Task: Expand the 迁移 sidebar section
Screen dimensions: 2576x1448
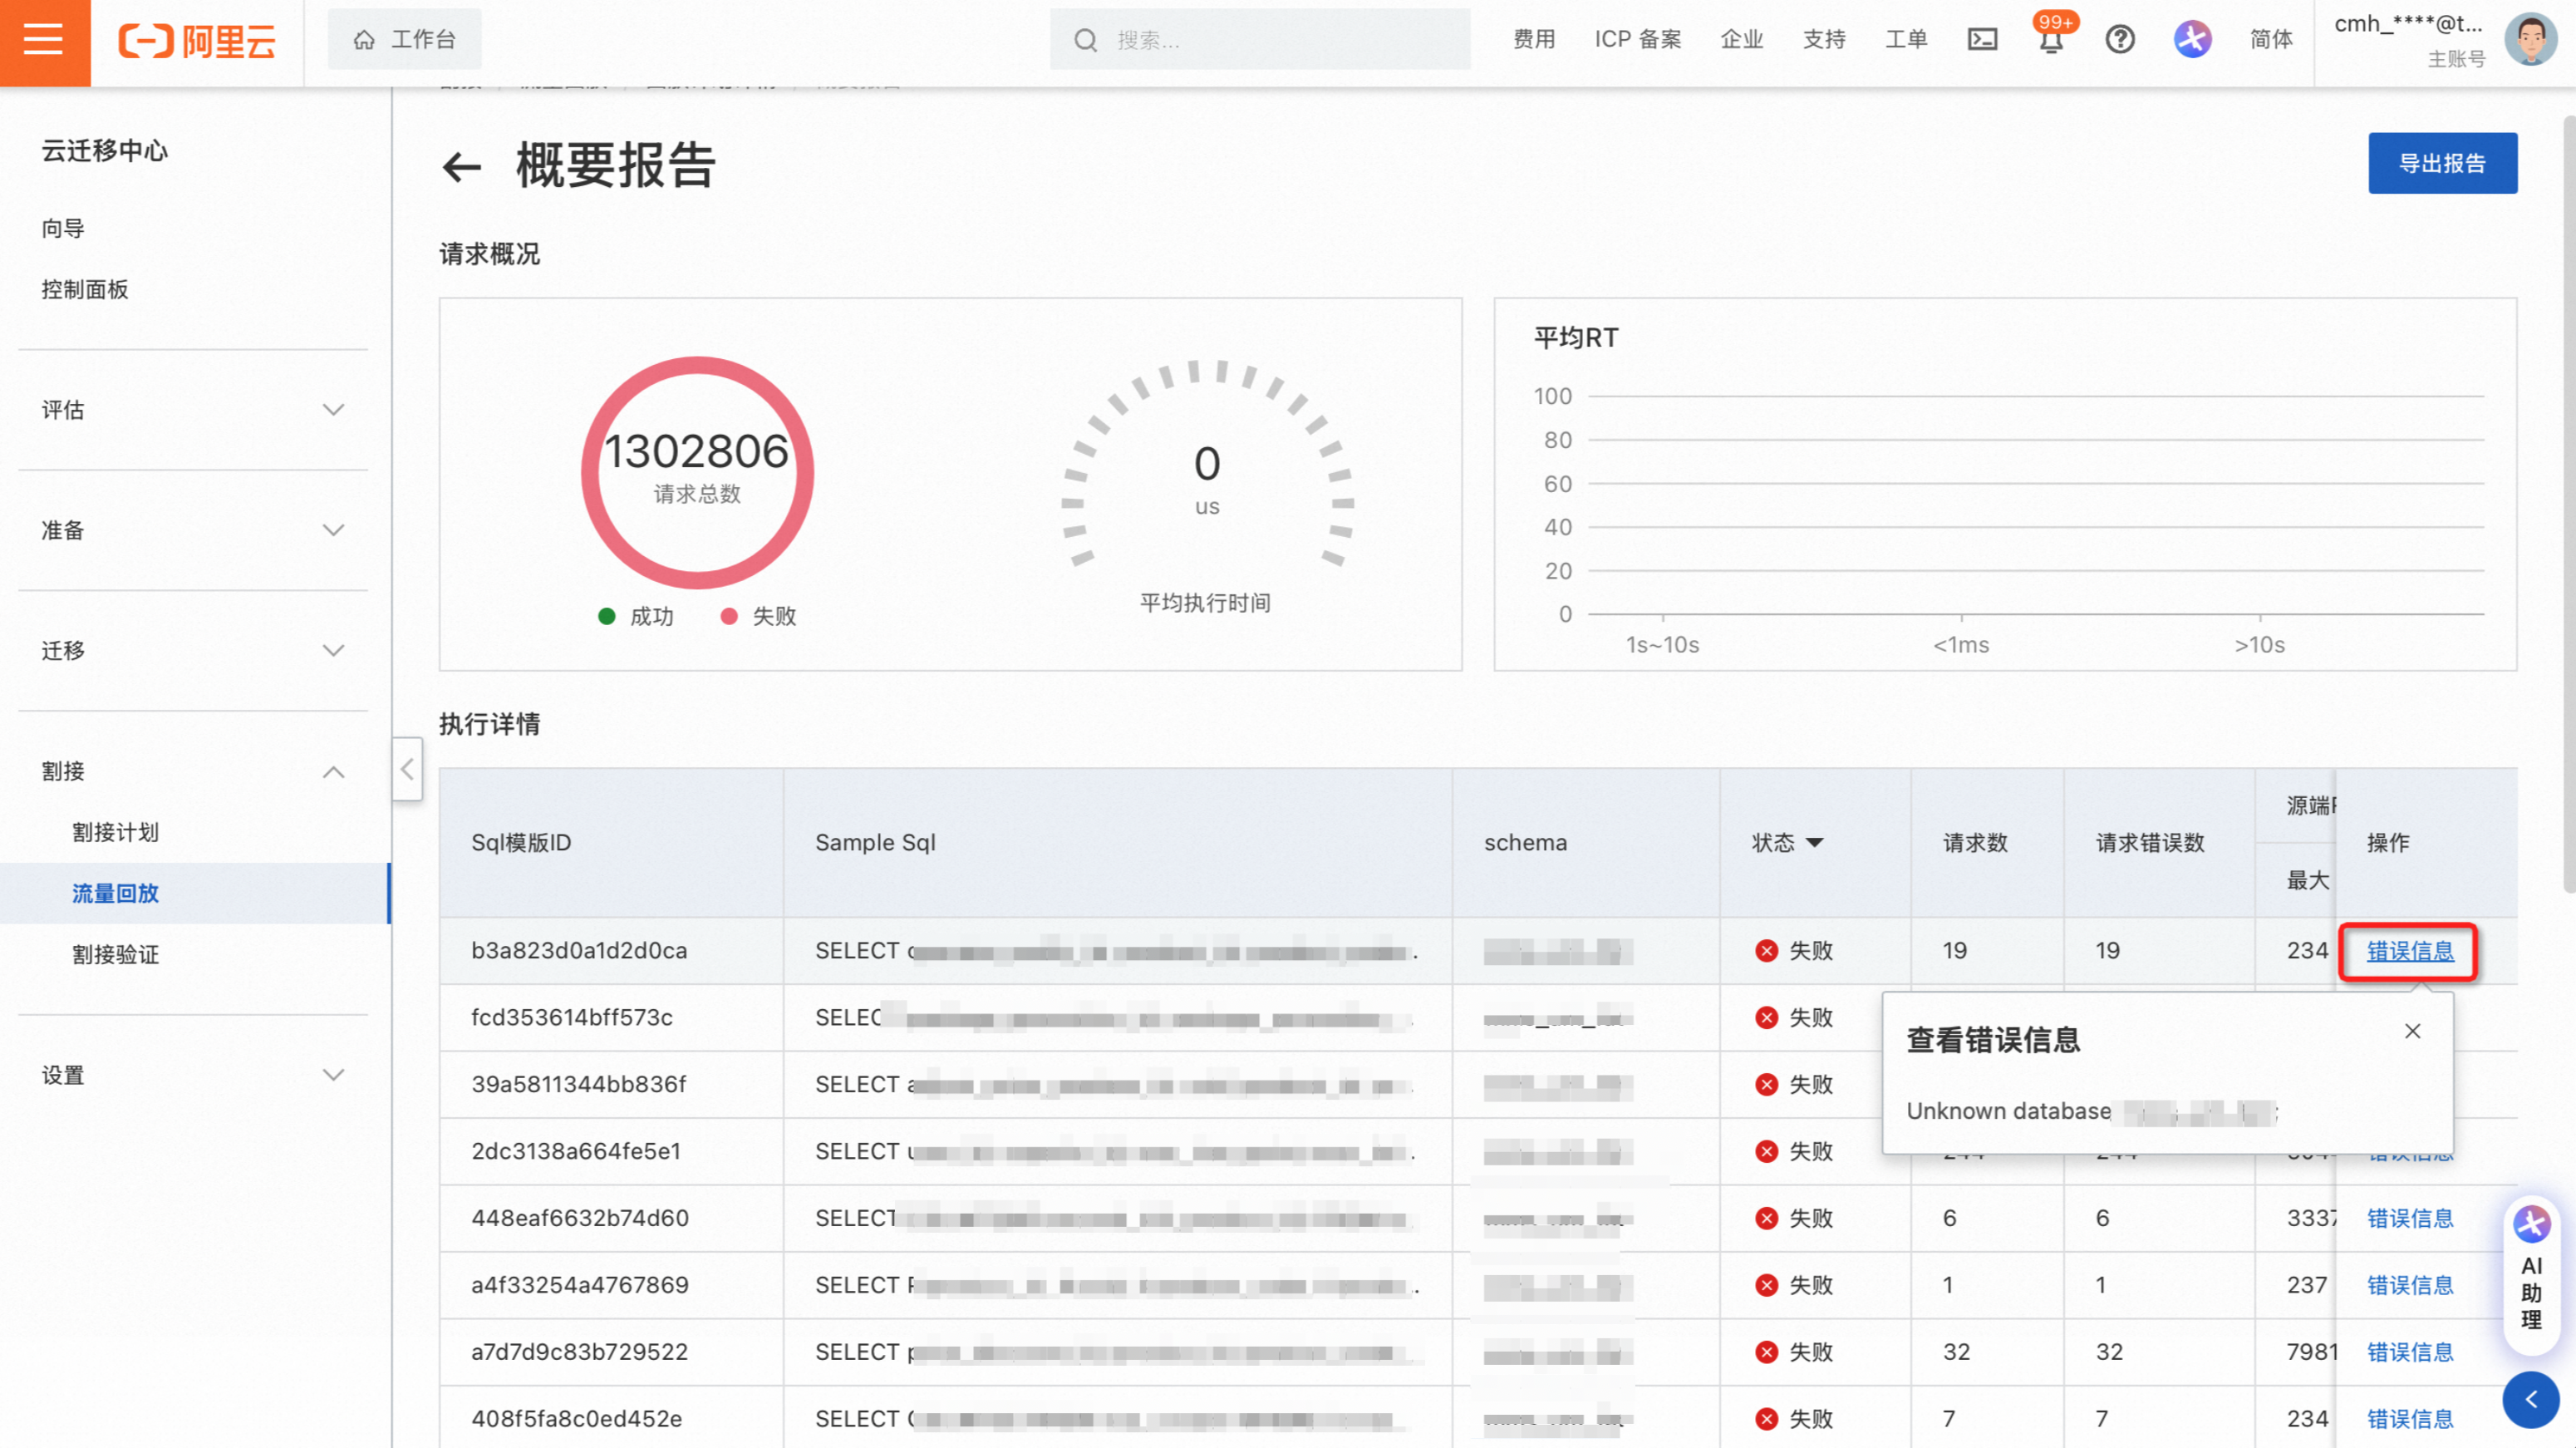Action: 193,651
